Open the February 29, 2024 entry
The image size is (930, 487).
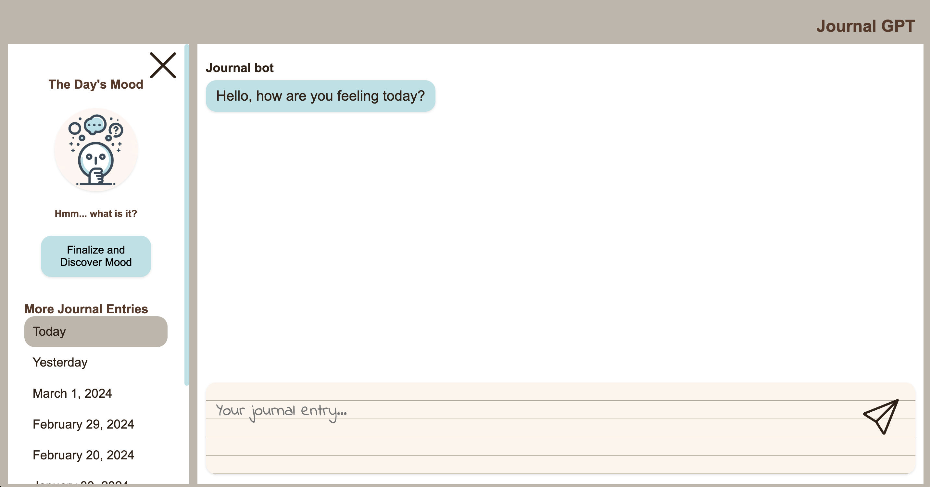(x=83, y=424)
